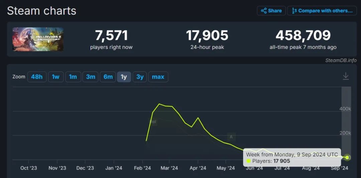361x178 pixels.
Task: Select the 1w zoom range
Action: click(x=56, y=77)
